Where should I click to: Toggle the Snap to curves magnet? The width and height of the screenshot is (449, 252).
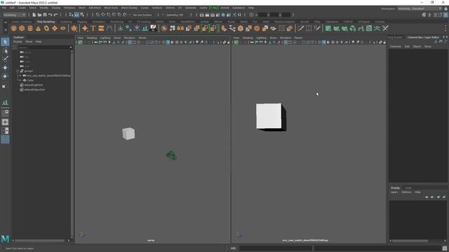pos(103,15)
